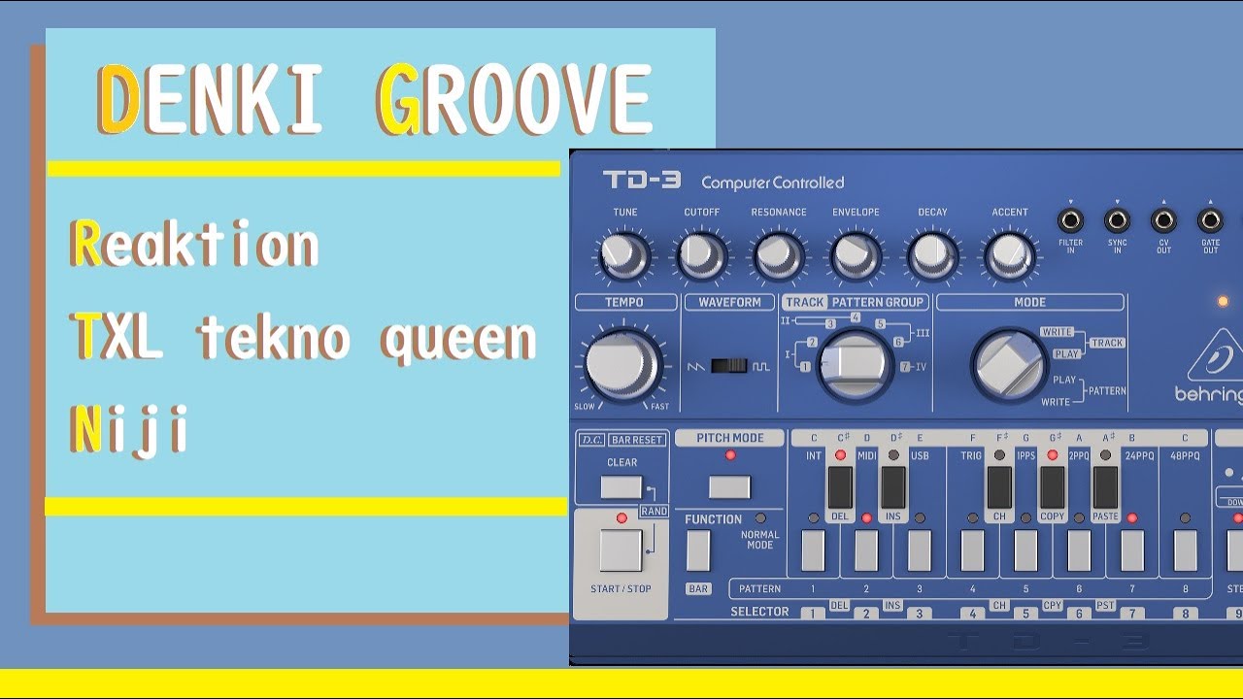Click pattern 4 key (F note)
This screenshot has height=699, width=1243.
972,550
